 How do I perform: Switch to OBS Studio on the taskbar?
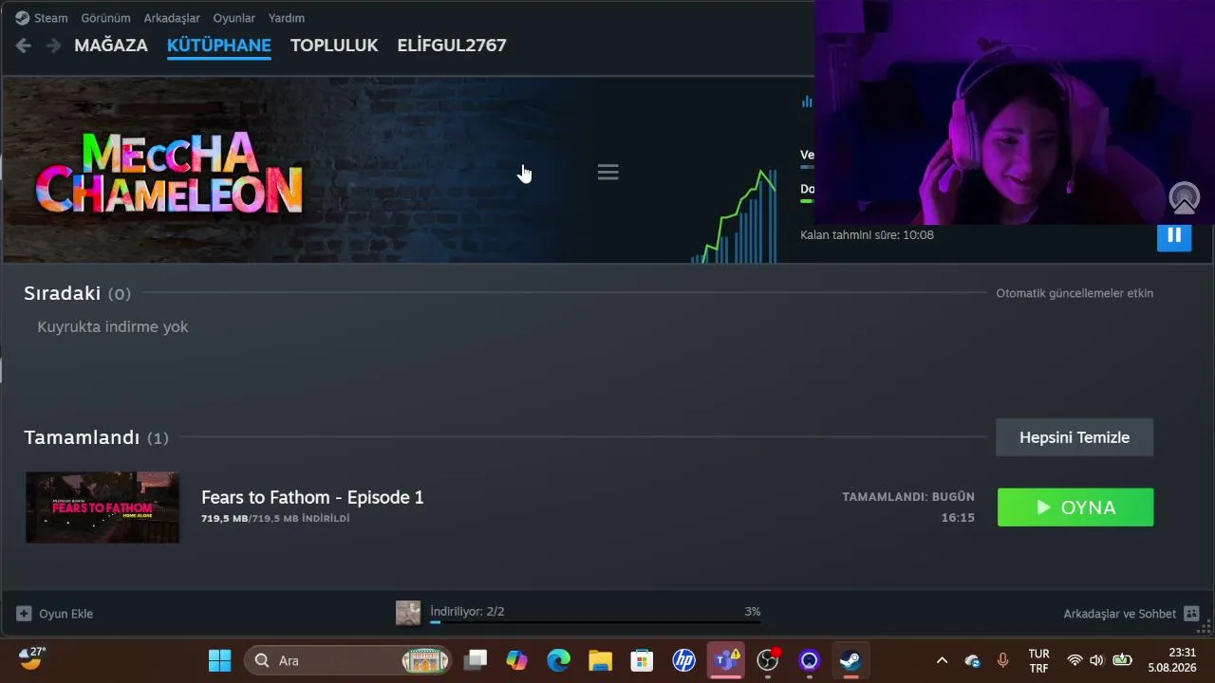(768, 660)
